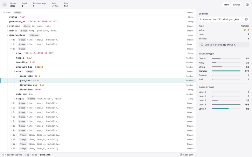Select the direction_deg 245 row
Image resolution: width=252 pixels, height=157 pixels.
tap(98, 85)
